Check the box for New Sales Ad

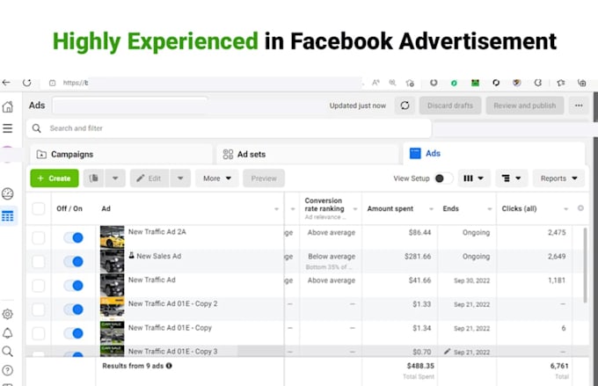[x=39, y=262]
